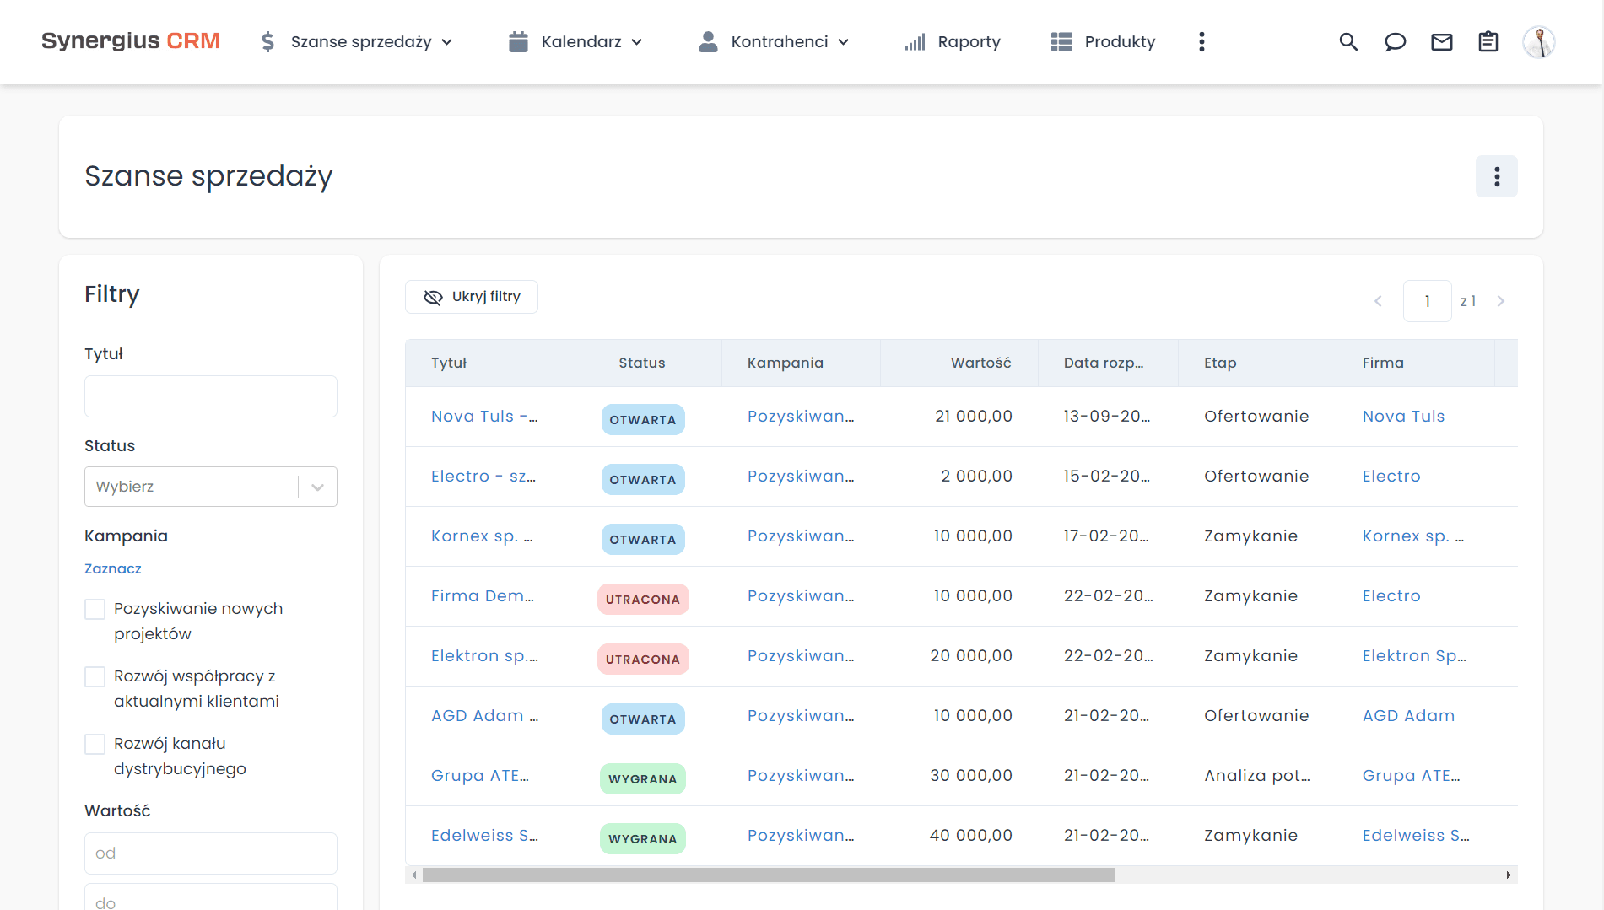Open the email envelope icon
Screen dimensions: 1604x910
(x=1442, y=41)
